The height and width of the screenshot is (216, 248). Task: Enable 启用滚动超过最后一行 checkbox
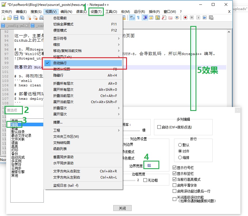(174, 191)
